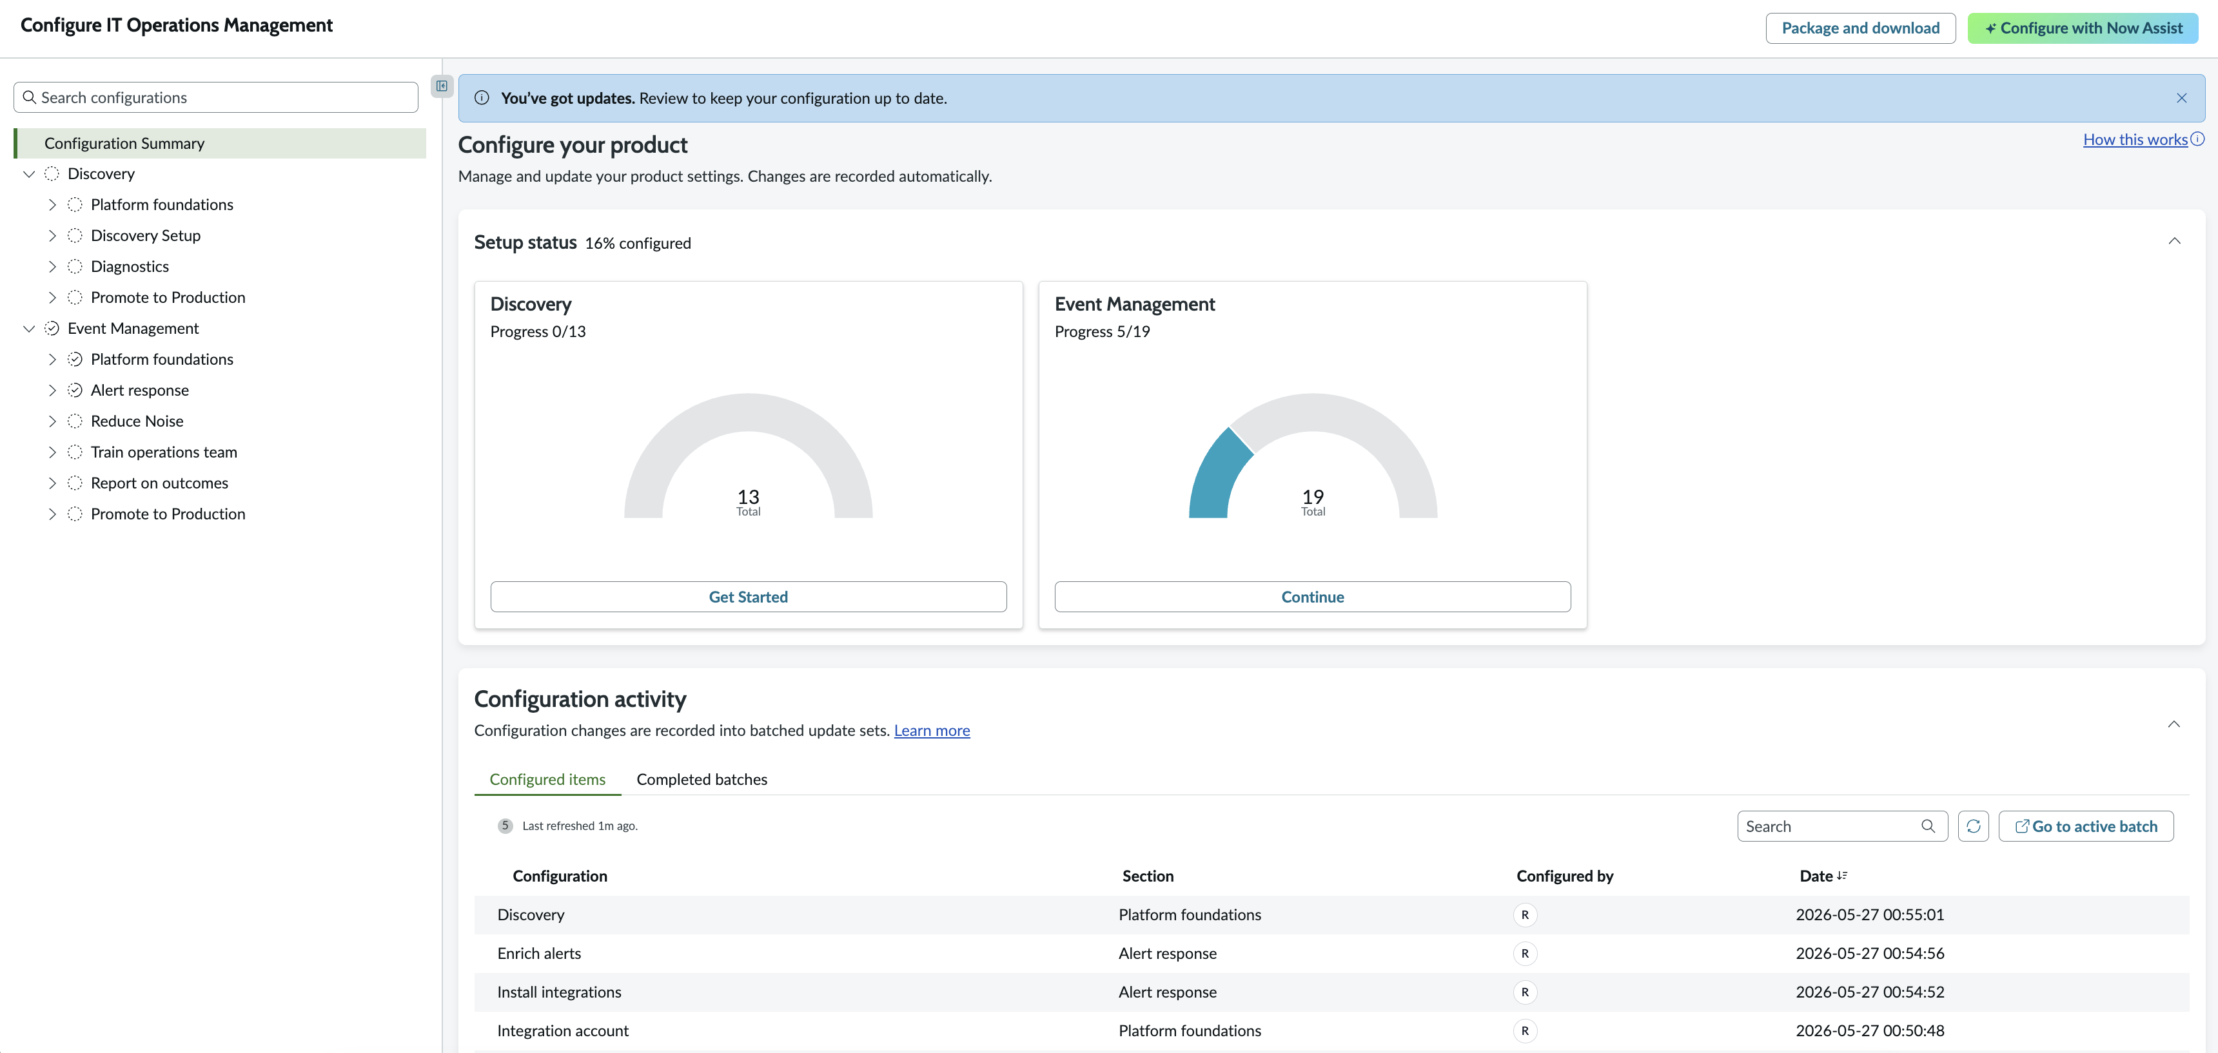The image size is (2218, 1053).
Task: Expand Promote to Production under Event Management
Action: click(52, 514)
